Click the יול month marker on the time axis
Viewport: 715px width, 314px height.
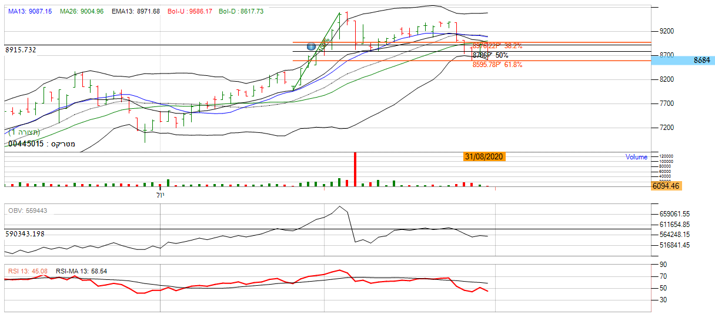161,194
